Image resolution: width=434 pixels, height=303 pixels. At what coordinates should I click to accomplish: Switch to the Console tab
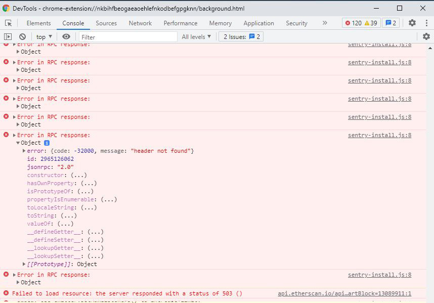coord(73,23)
